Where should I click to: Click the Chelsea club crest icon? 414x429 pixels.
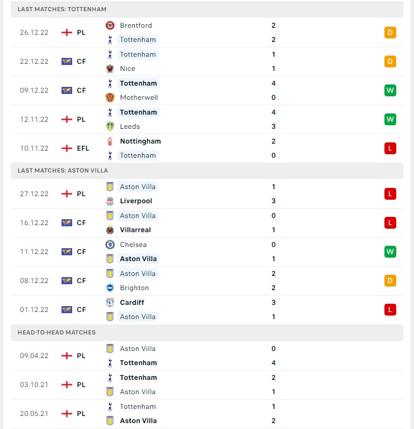coord(110,244)
